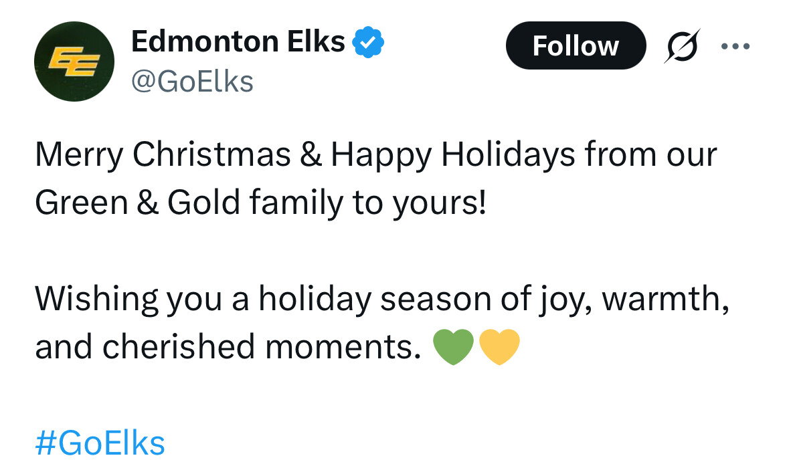789x474 pixels.
Task: Open the #GoElks hashtag link
Action: pos(100,443)
